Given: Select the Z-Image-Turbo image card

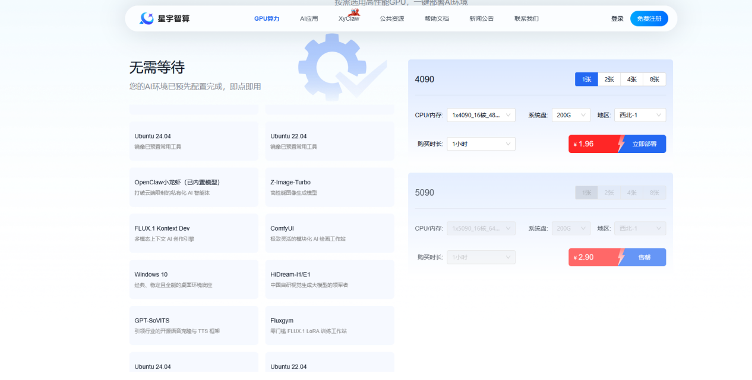Looking at the screenshot, I should 330,187.
